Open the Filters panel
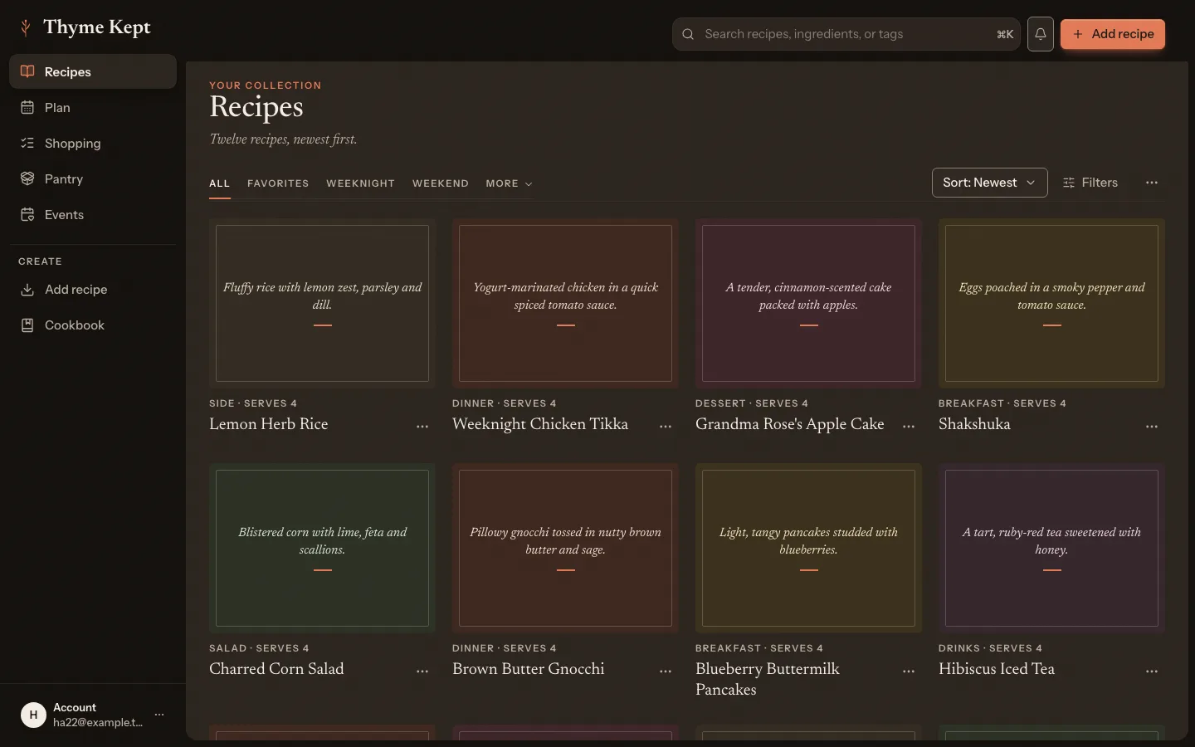The height and width of the screenshot is (747, 1195). (x=1090, y=183)
